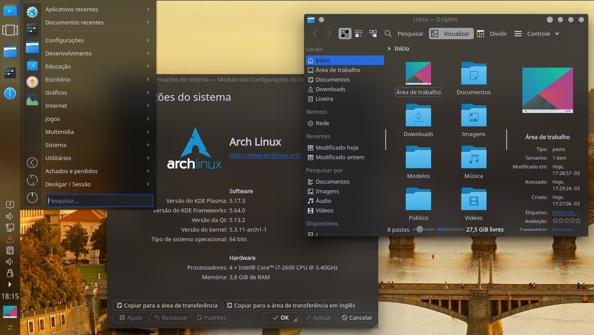Select the Imagens folder icon
The height and width of the screenshot is (335, 594).
(x=474, y=115)
